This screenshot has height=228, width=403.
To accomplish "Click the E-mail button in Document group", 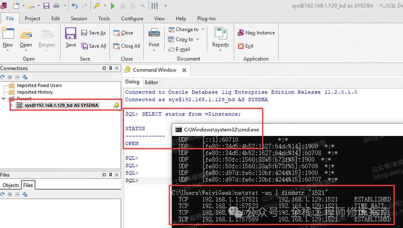I will [179, 49].
